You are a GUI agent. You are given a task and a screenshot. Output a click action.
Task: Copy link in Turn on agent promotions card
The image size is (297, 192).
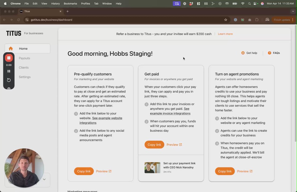[x=225, y=171]
